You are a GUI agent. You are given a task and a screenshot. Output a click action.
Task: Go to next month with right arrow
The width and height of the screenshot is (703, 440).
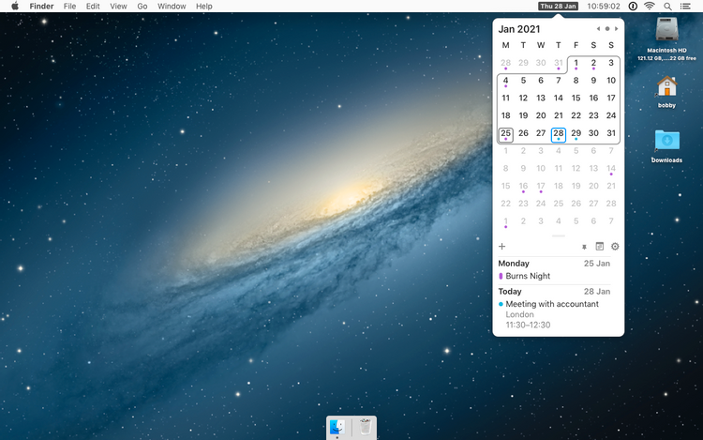[x=616, y=29]
